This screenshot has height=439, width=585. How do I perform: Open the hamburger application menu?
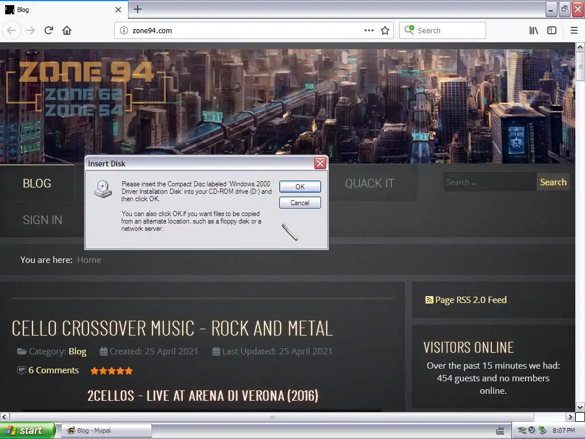(574, 31)
